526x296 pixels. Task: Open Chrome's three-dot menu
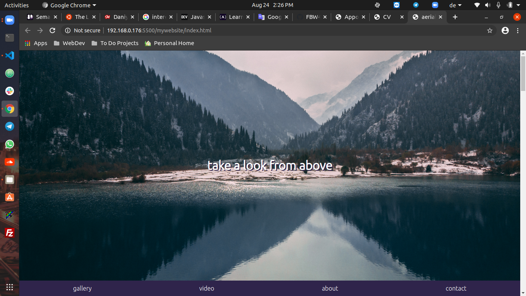[518, 30]
